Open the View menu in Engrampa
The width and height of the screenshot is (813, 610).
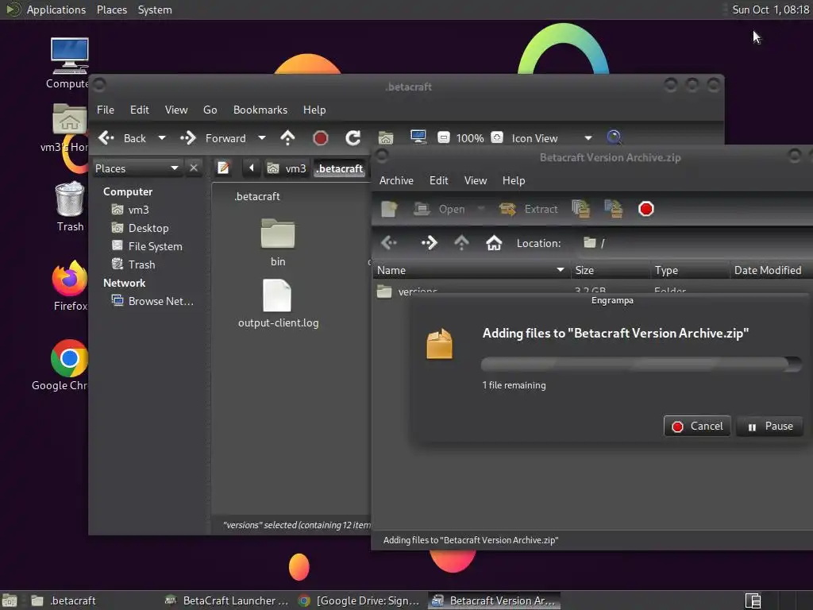476,180
